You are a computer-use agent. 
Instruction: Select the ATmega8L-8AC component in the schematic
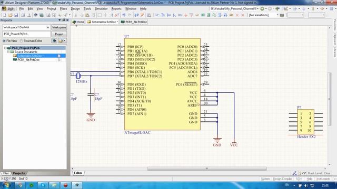[x=162, y=84]
